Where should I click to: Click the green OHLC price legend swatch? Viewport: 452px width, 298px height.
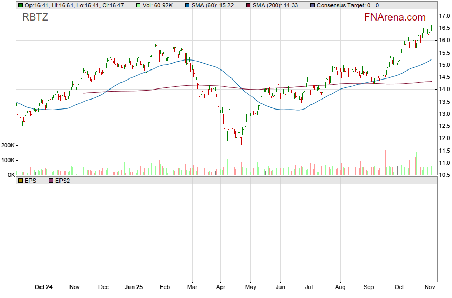click(x=21, y=5)
